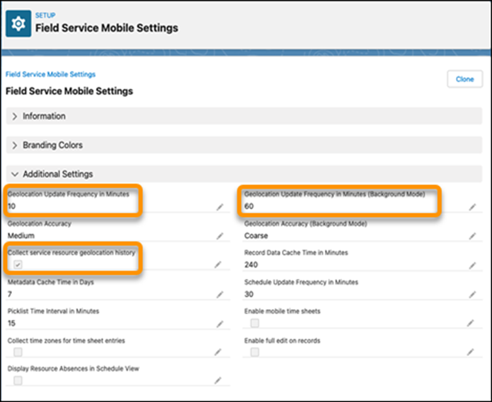Edit Enable mobile time sheets pencil
The image size is (492, 402).
click(x=471, y=323)
